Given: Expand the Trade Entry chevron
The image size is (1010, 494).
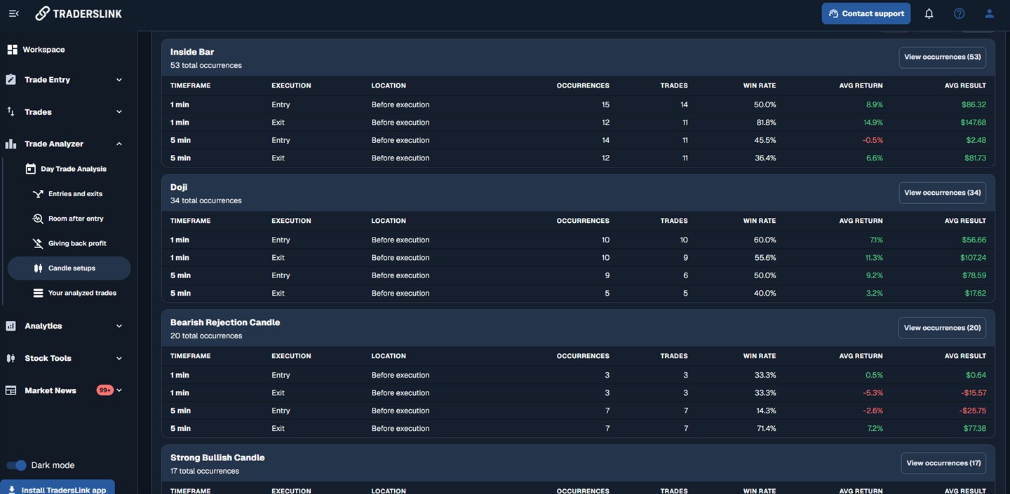Looking at the screenshot, I should pos(119,80).
